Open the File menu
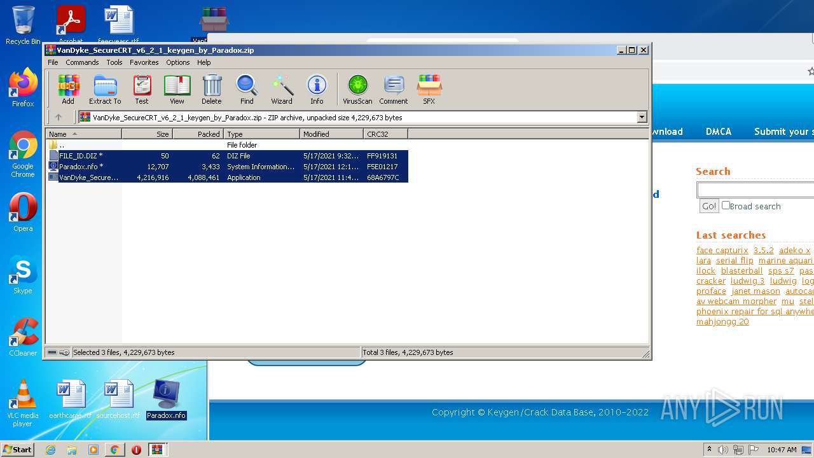814x458 pixels. tap(53, 62)
